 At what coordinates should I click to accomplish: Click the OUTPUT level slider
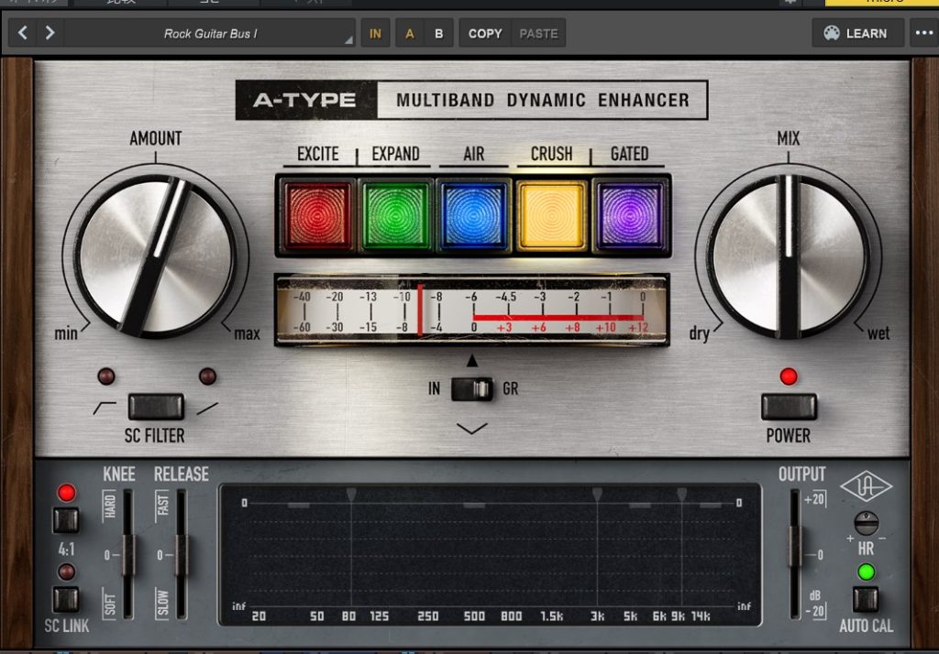click(794, 554)
